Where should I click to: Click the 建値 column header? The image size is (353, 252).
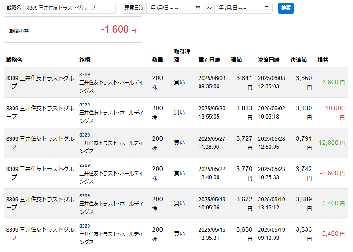(x=236, y=60)
